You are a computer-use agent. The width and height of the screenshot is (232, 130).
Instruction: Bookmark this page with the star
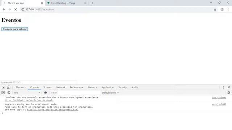pyautogui.click(x=215, y=9)
